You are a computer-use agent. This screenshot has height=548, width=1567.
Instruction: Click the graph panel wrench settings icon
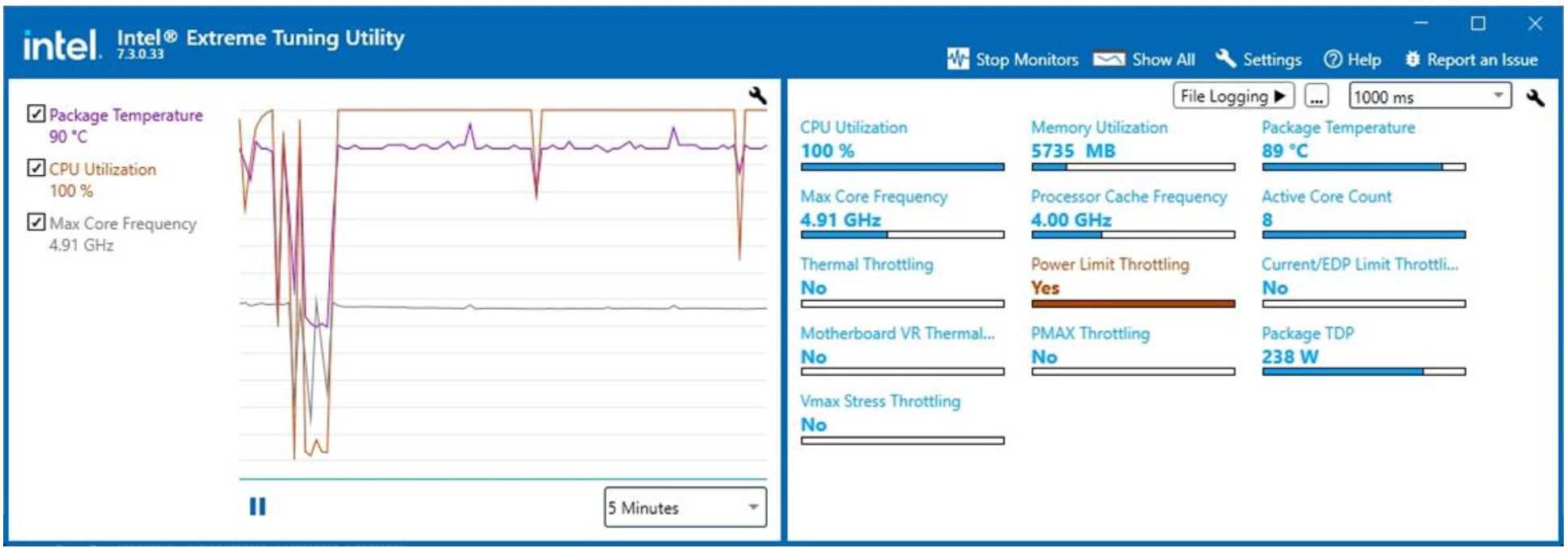757,96
